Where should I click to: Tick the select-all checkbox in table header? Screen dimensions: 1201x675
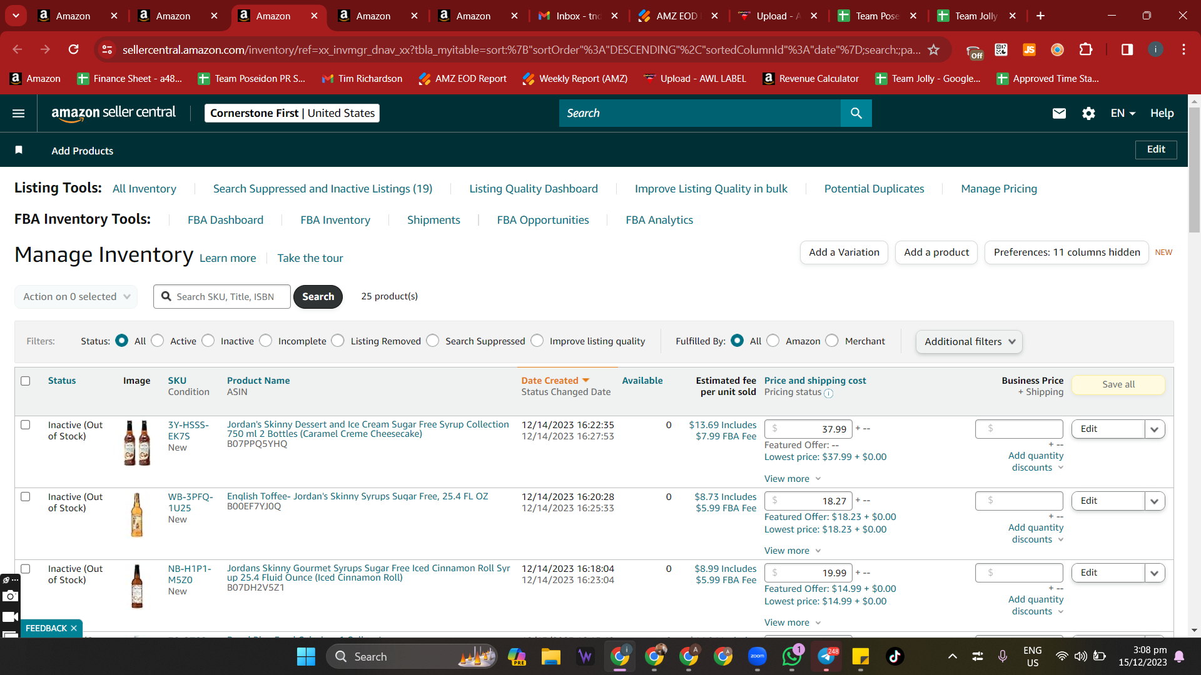[26, 381]
